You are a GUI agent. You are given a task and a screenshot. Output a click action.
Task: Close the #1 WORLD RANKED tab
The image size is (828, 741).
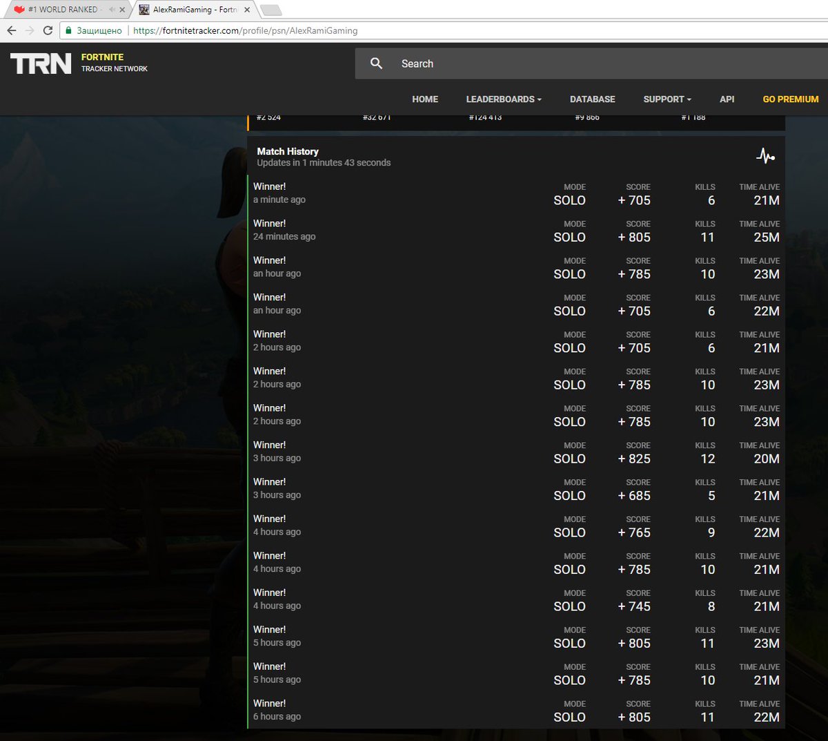pos(122,10)
